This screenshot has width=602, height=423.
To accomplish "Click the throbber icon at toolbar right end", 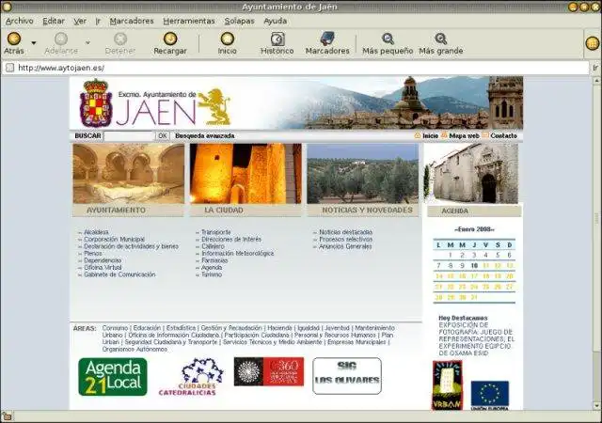I will (x=593, y=43).
